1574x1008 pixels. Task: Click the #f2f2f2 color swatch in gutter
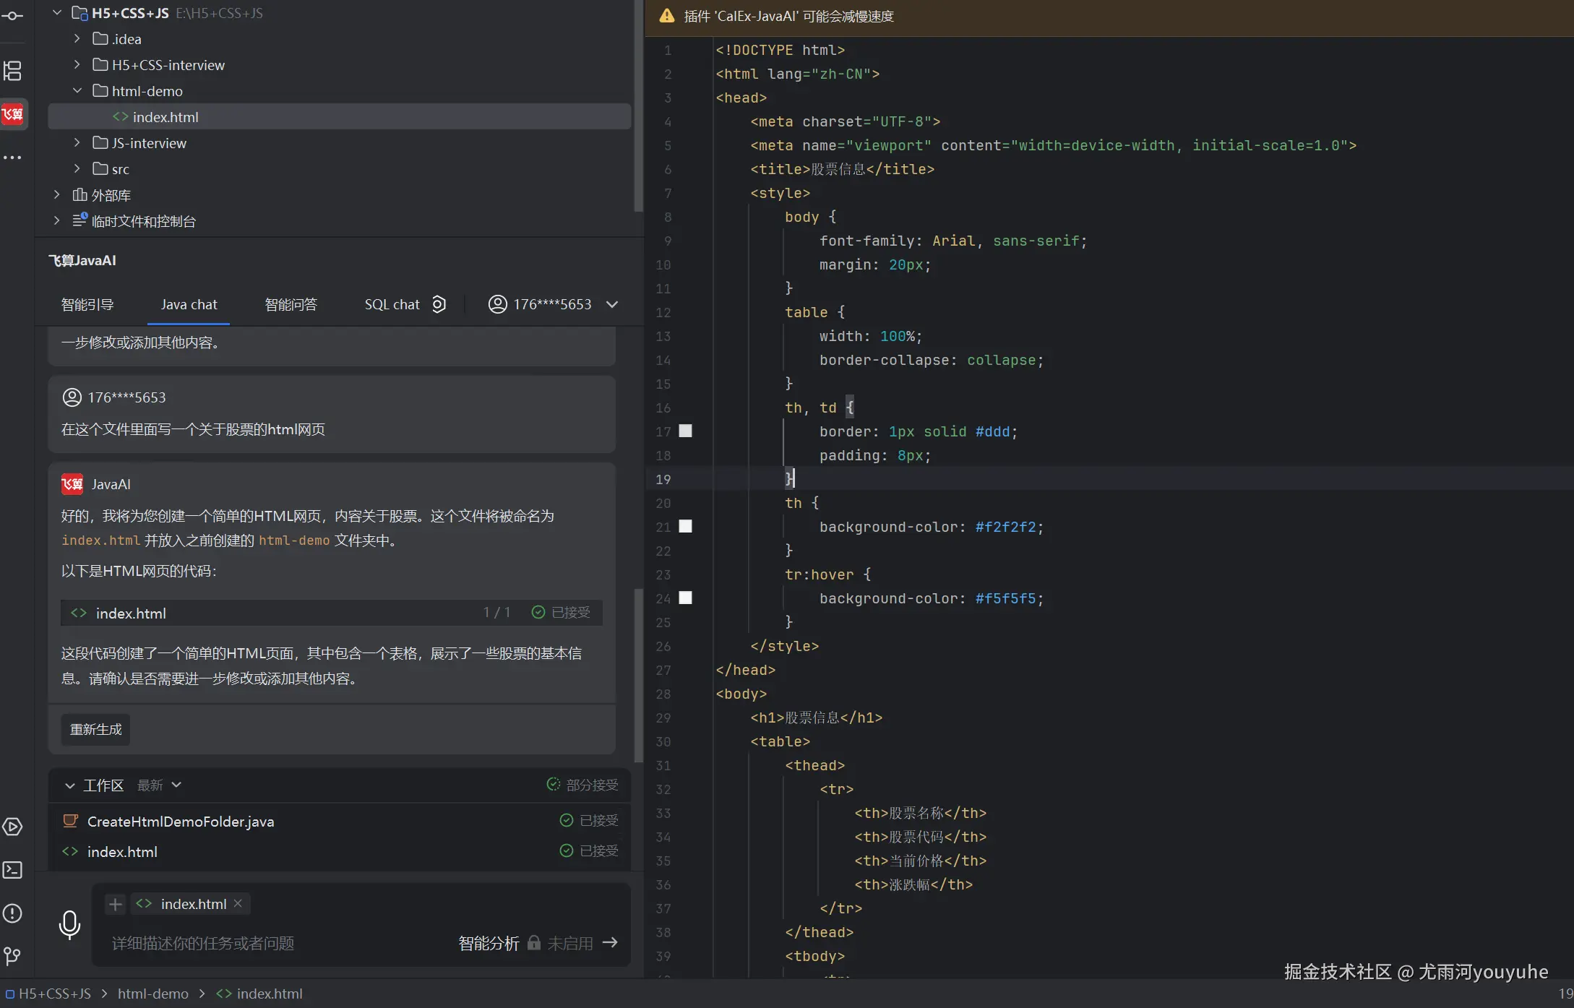click(685, 527)
